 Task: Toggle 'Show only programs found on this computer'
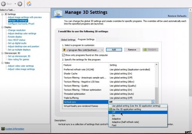coord(63,55)
